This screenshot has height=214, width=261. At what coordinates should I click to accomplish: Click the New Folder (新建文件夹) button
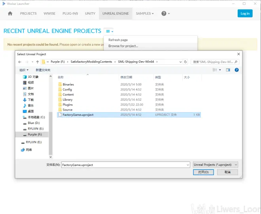click(x=43, y=70)
